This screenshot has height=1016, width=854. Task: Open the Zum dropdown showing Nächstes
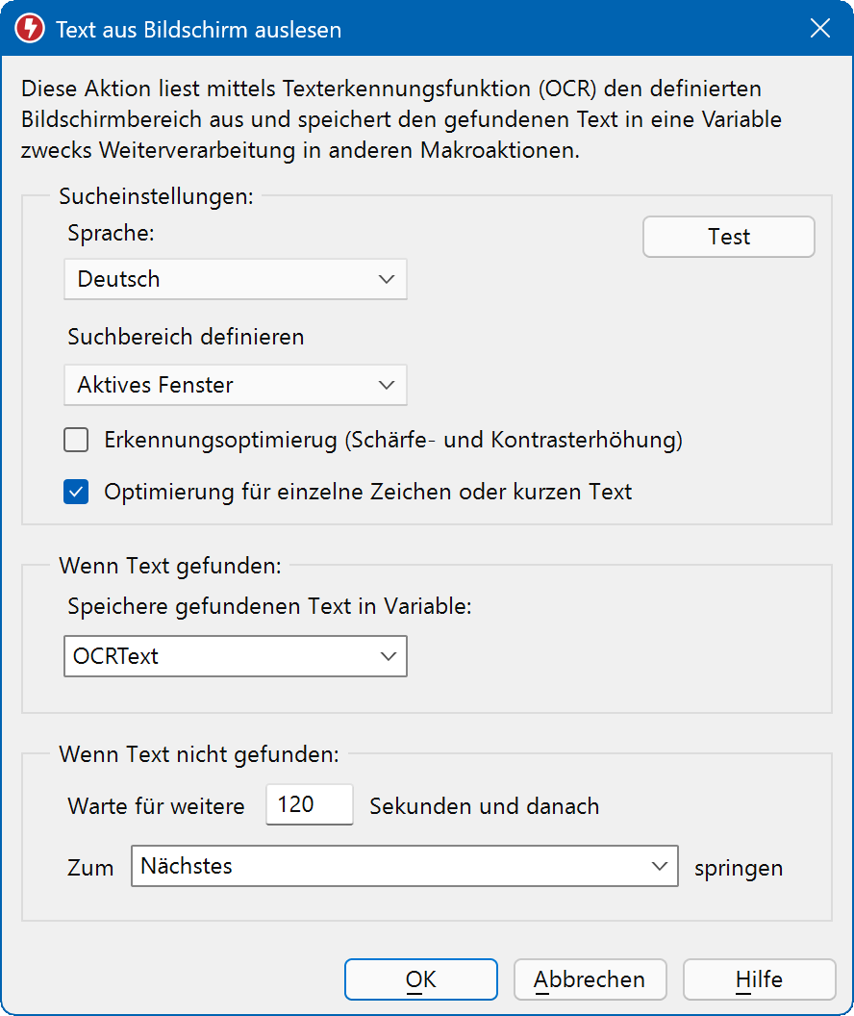(404, 866)
